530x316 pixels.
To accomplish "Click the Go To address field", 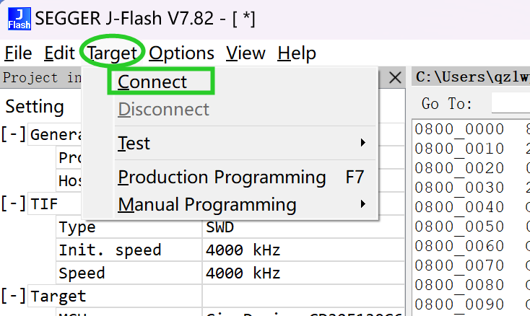I will (x=509, y=104).
